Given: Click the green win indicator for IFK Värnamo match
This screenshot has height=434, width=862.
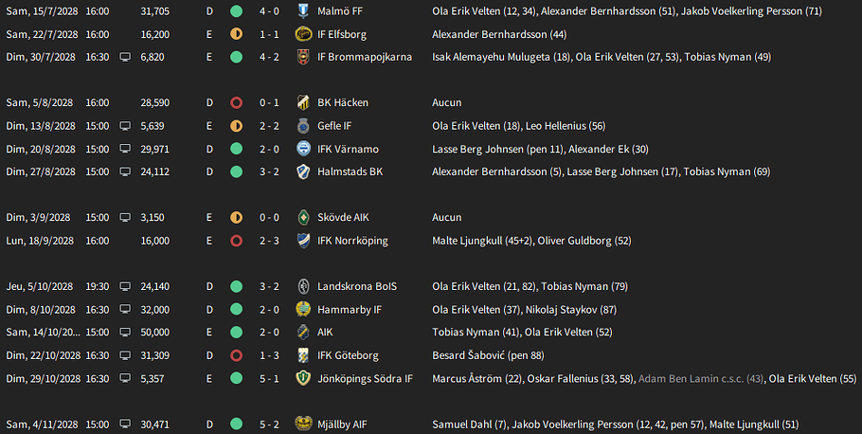Looking at the screenshot, I should (x=237, y=149).
